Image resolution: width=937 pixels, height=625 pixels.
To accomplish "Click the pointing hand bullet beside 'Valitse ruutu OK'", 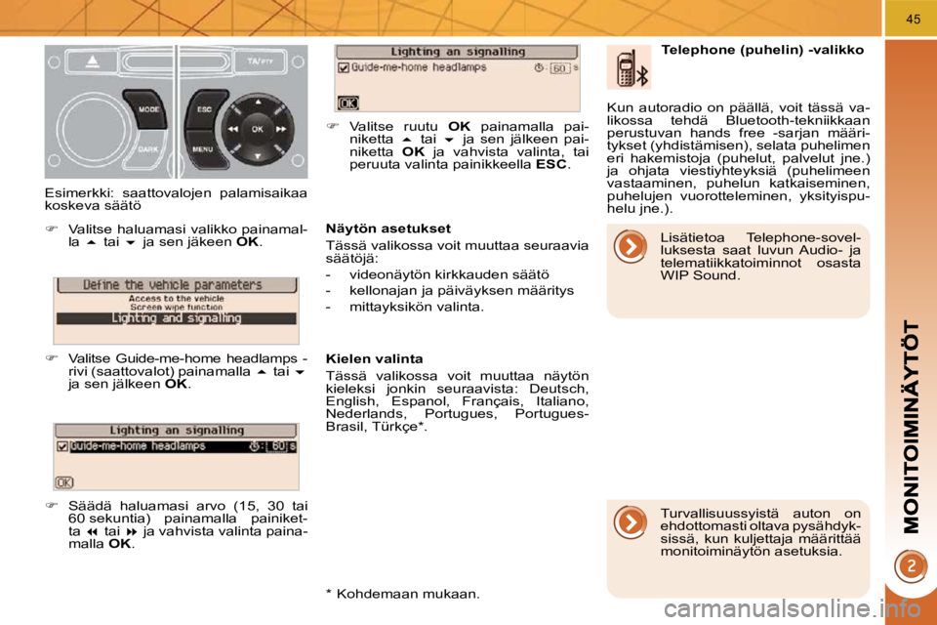I will [x=333, y=126].
